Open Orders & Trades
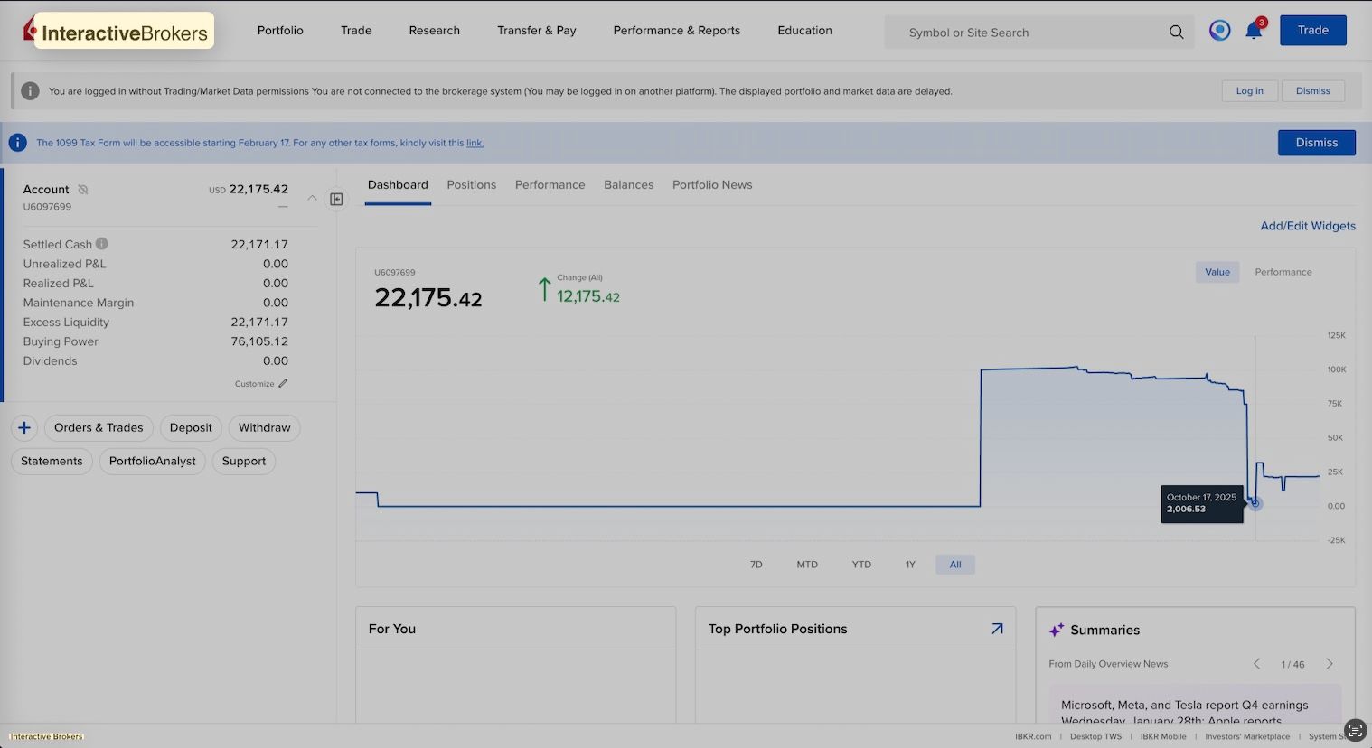This screenshot has height=748, width=1372. point(99,428)
